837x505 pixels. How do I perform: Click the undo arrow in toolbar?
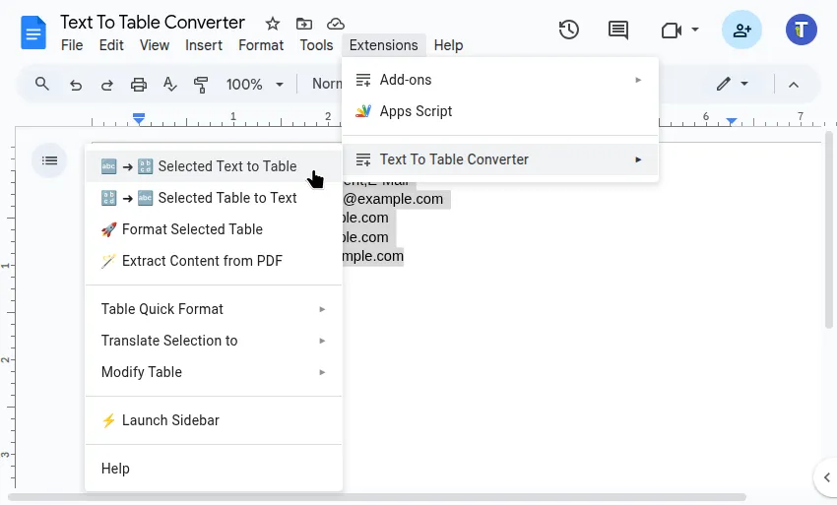[75, 85]
